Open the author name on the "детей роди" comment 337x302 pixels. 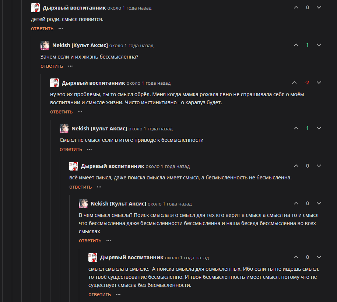coord(74,8)
